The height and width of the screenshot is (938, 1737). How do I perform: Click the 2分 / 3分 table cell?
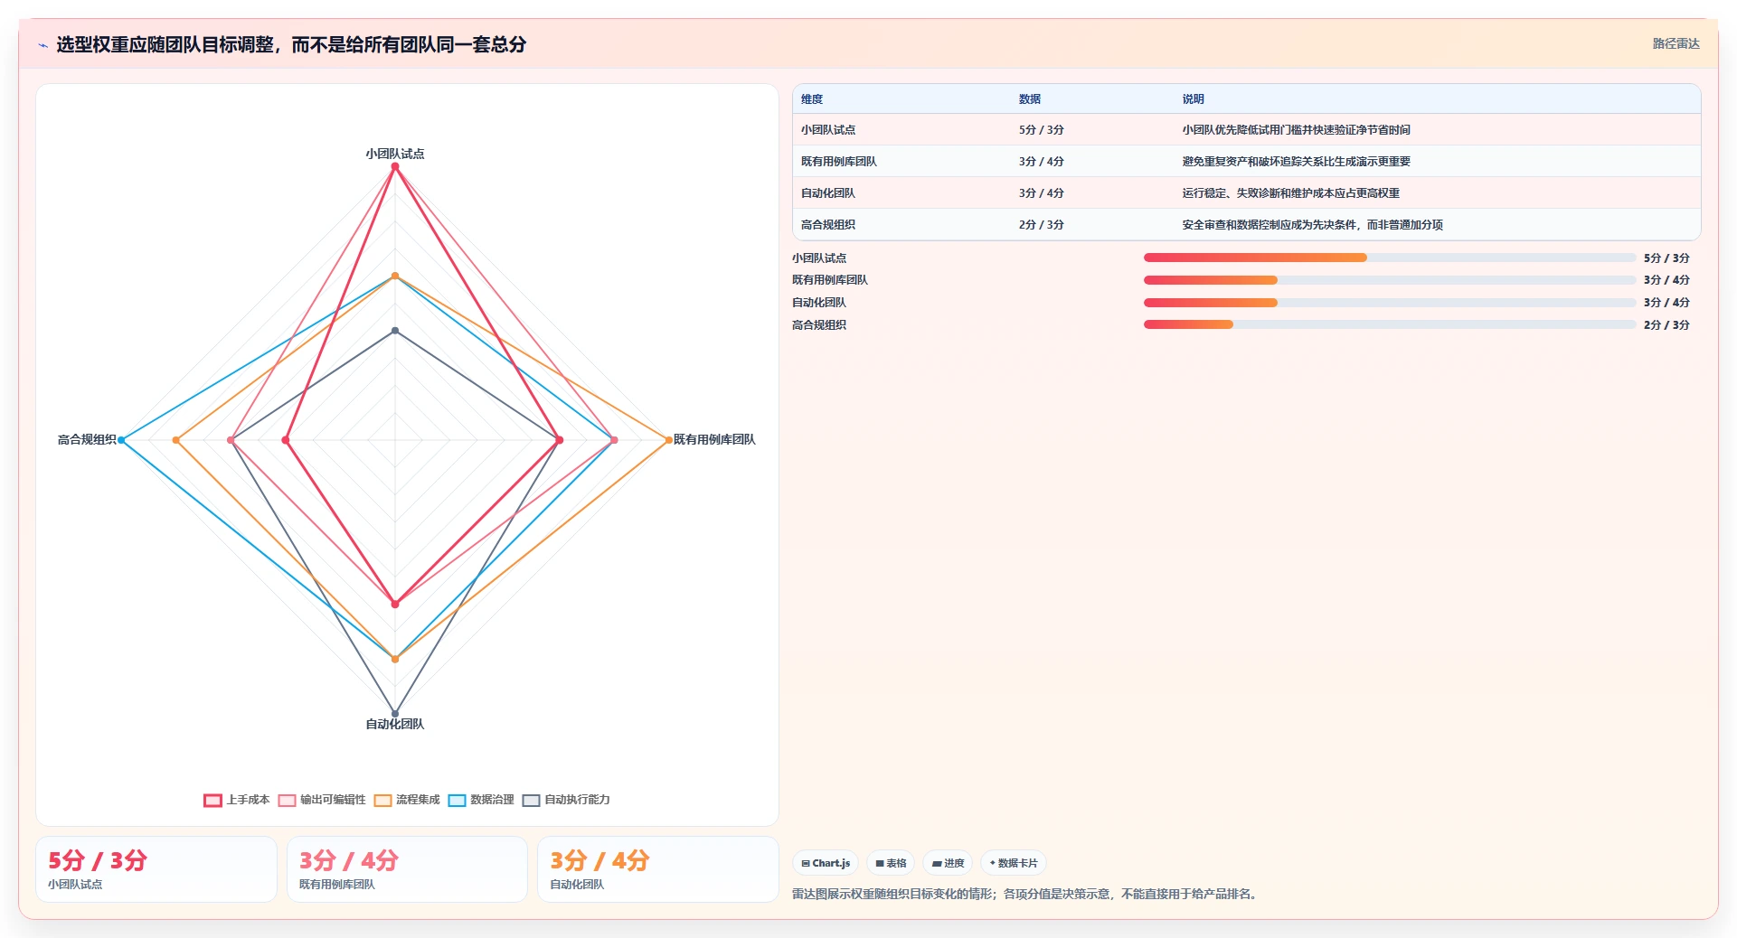pyautogui.click(x=1042, y=225)
